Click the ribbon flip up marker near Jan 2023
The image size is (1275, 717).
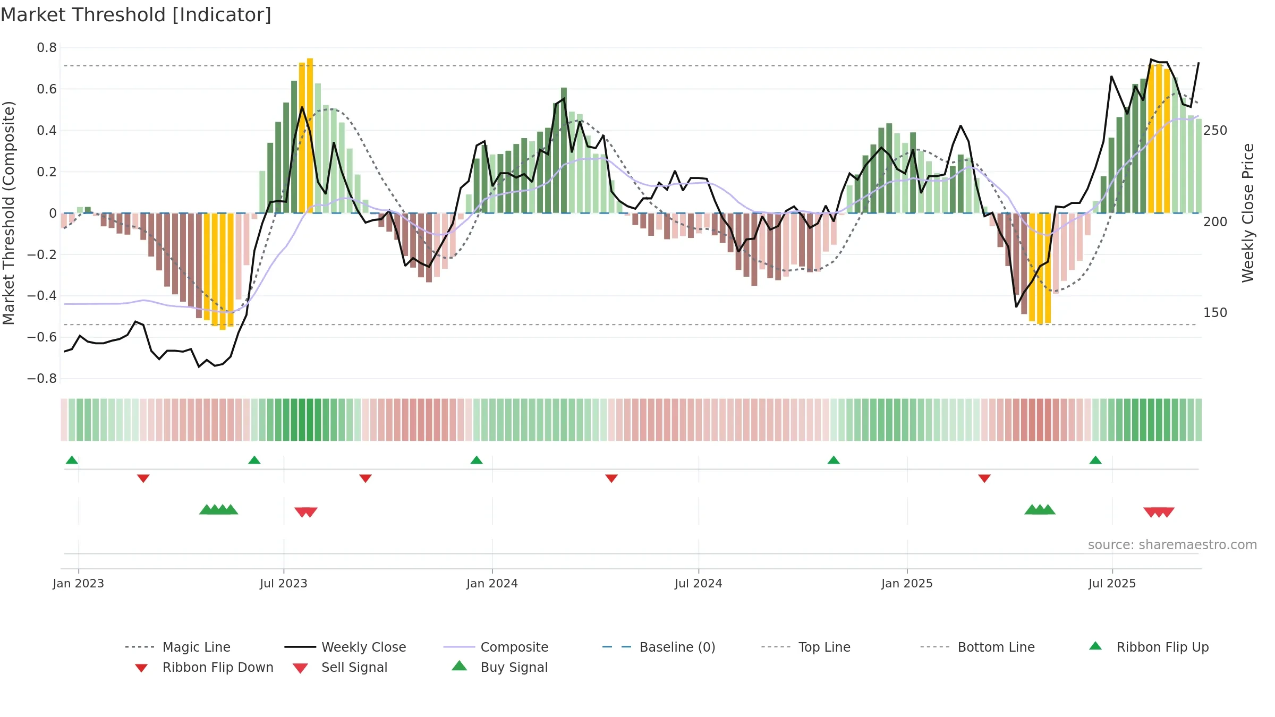click(72, 460)
